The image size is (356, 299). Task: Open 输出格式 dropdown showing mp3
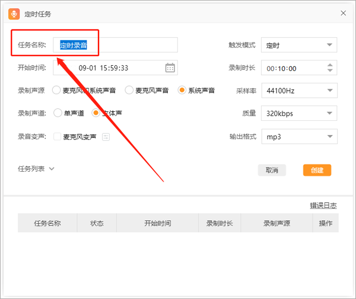click(x=299, y=137)
